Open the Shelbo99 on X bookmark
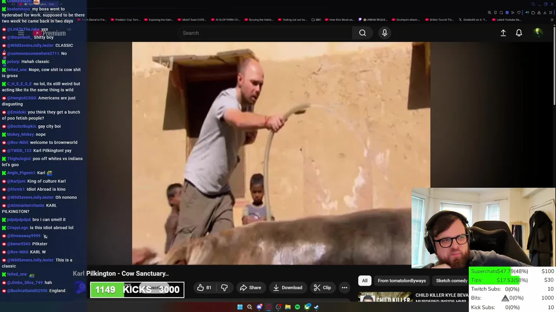The width and height of the screenshot is (556, 312). [x=473, y=19]
